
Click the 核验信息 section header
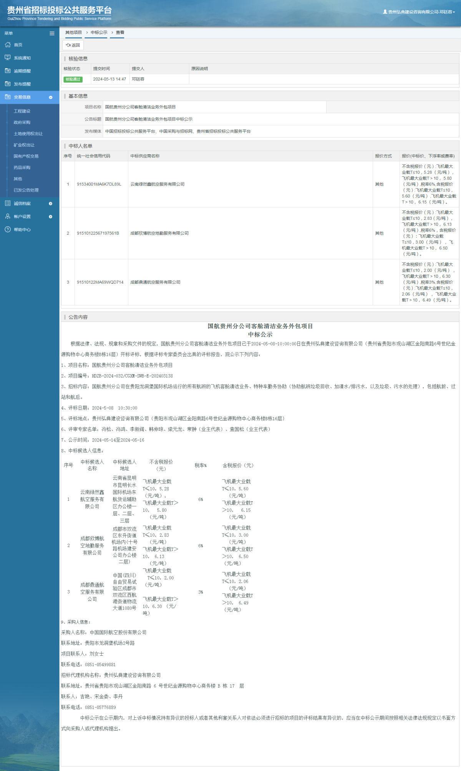click(x=78, y=59)
